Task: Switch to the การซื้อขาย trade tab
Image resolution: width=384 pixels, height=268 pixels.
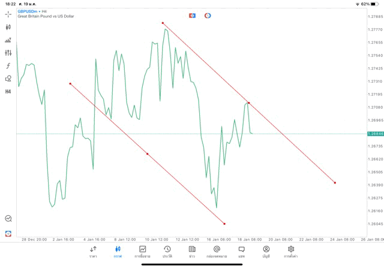Action: [143, 252]
